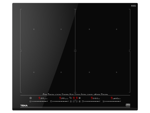Tap Keep Warm icon beside second zone display
The image size is (150, 113).
tap(67, 99)
